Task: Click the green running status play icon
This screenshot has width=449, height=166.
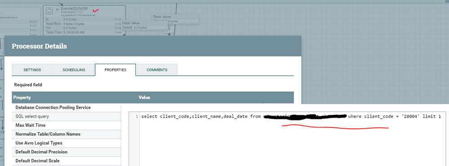Action: [x=58, y=9]
